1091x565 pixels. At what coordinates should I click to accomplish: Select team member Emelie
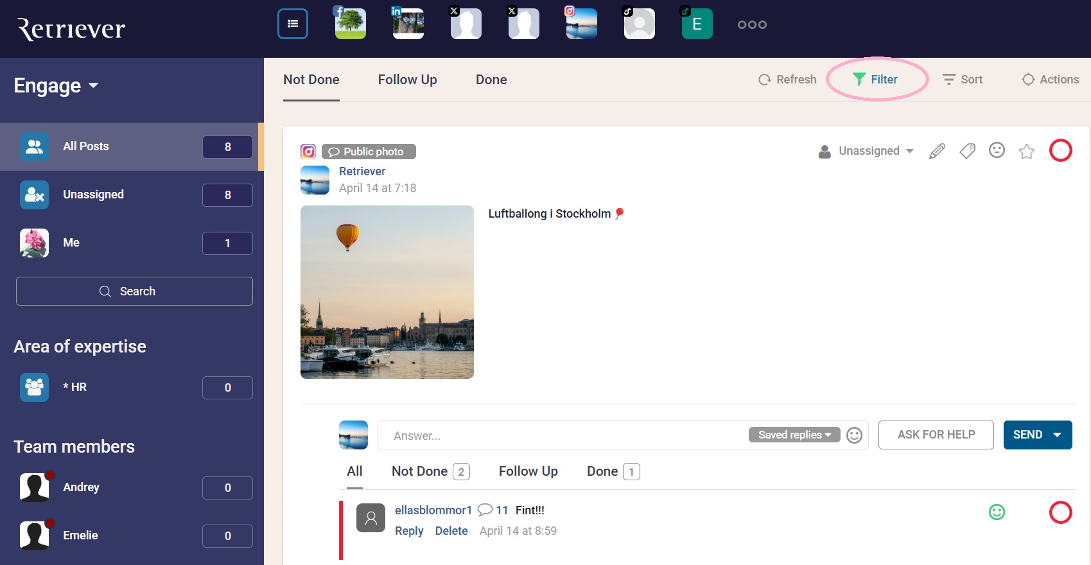click(132, 535)
